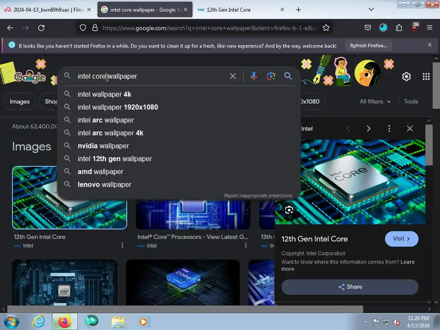Viewport: 440px width, 330px height.
Task: Click the preview panel vertical scrollbar
Action: pyautogui.click(x=429, y=145)
